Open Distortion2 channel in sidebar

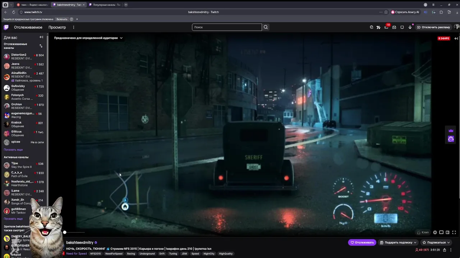pyautogui.click(x=24, y=57)
